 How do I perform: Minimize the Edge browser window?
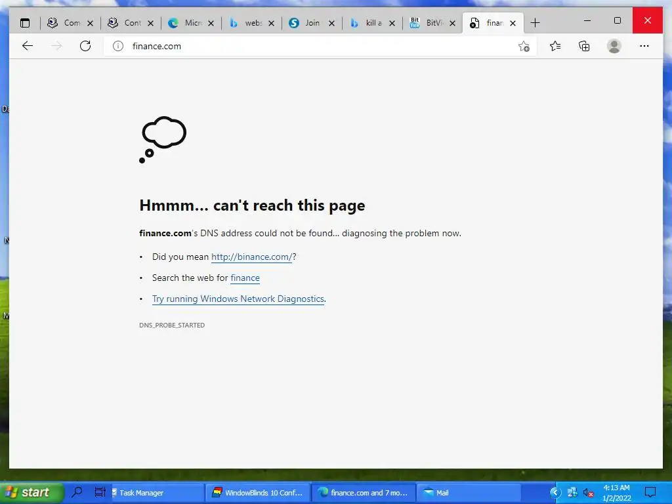(x=587, y=20)
